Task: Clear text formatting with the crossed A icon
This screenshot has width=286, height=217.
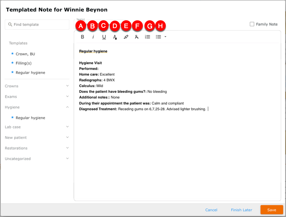Action: click(137, 37)
